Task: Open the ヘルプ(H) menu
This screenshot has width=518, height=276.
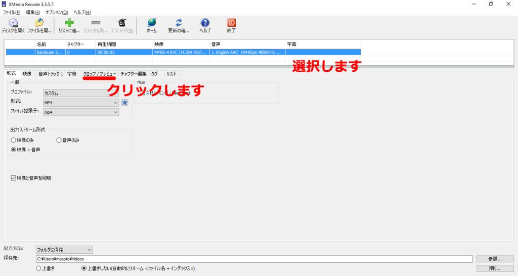Action: [82, 13]
